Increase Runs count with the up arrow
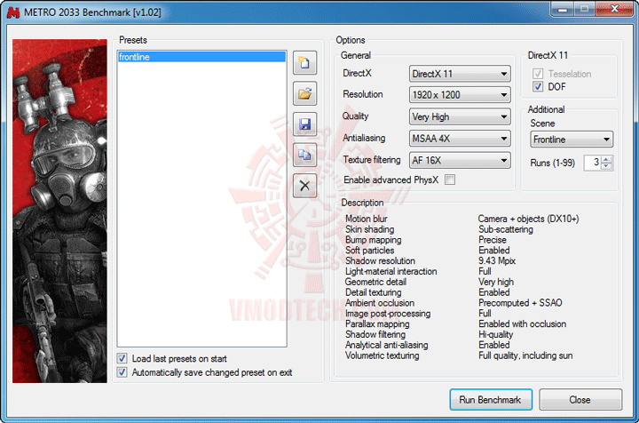The height and width of the screenshot is (423, 639). [x=606, y=159]
